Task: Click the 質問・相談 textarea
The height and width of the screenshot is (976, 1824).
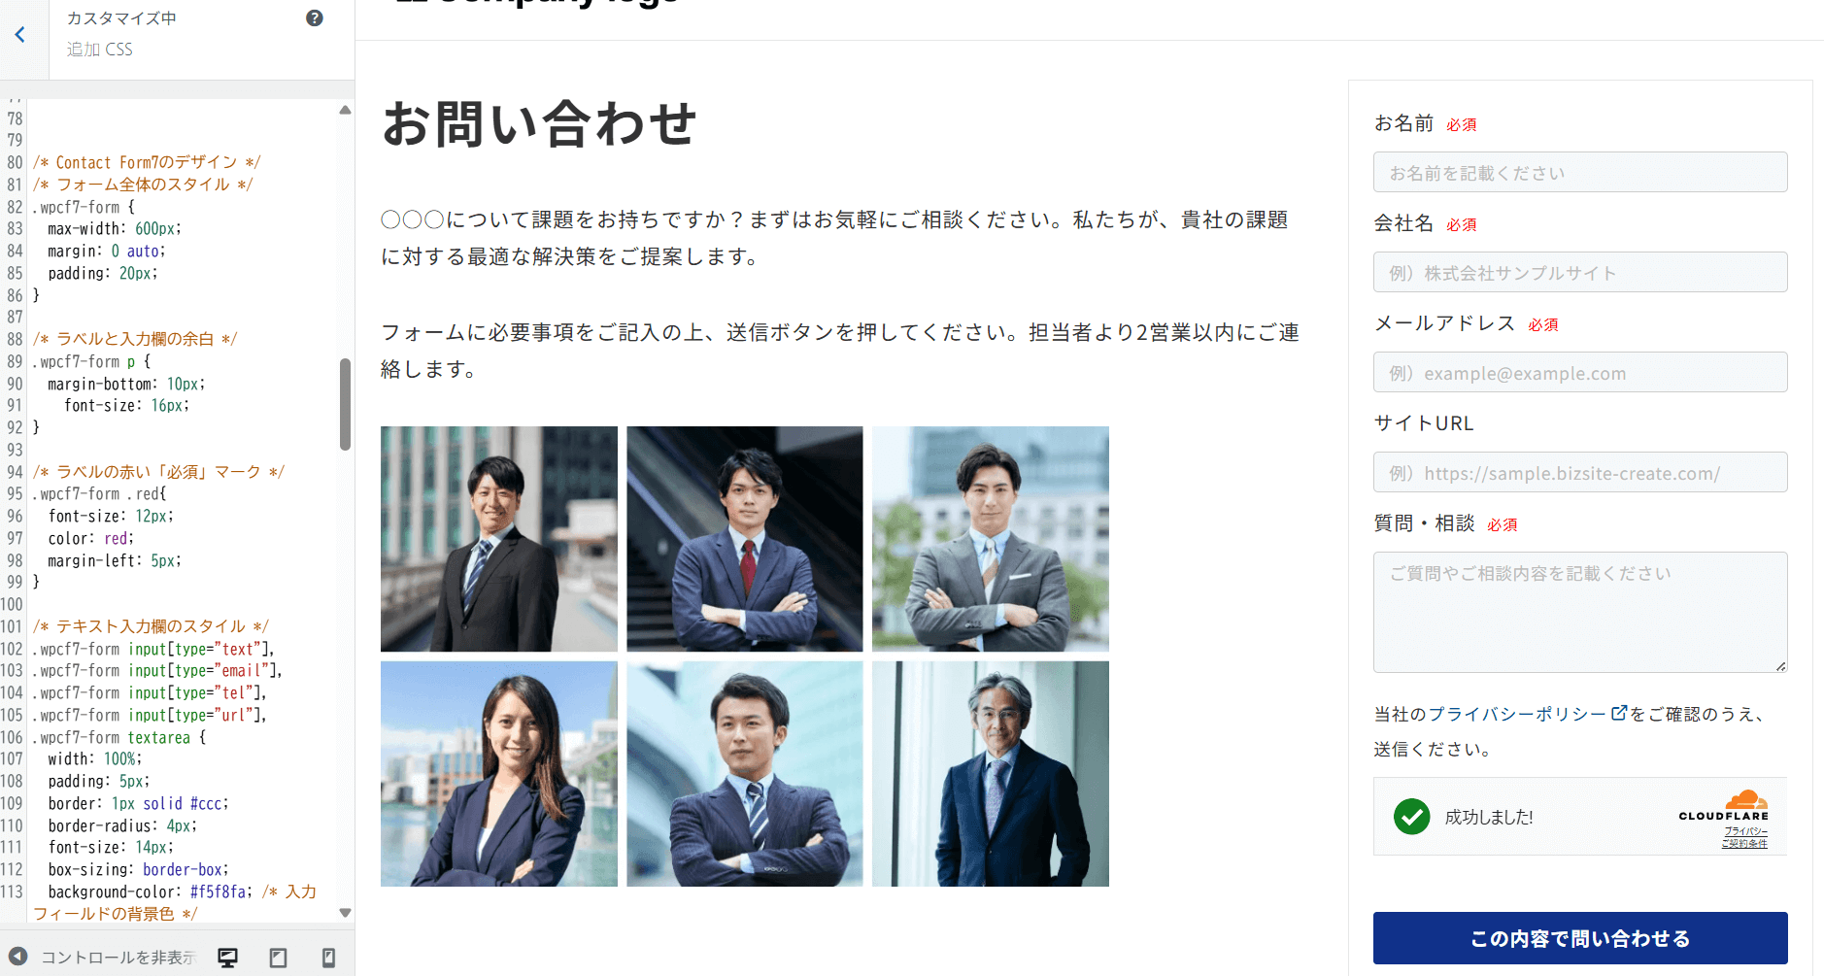Action: tap(1580, 612)
